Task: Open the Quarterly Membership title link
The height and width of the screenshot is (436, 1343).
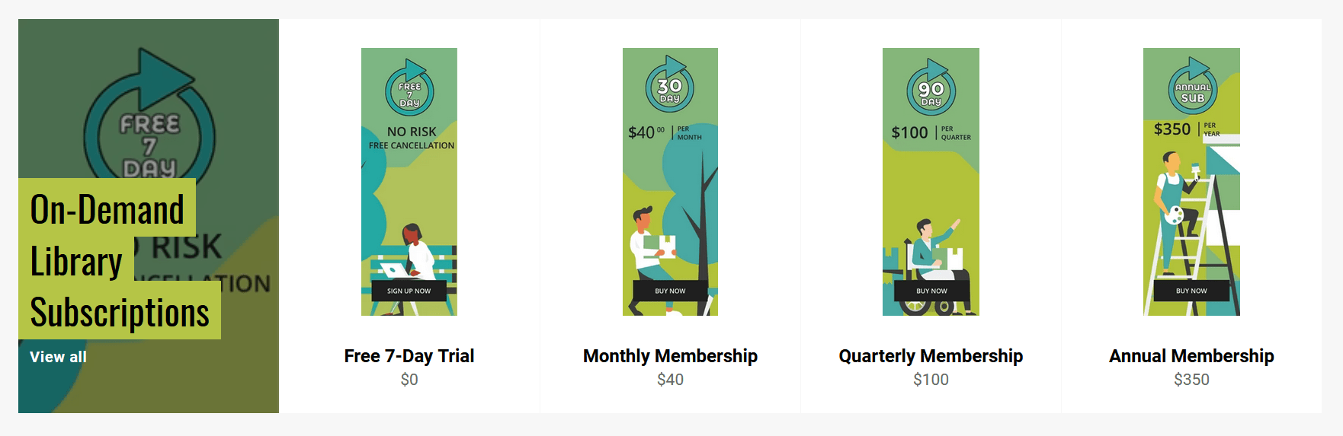Action: click(931, 356)
